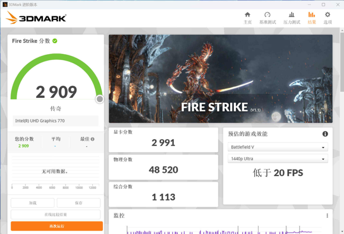Click the green validation checkmark icon
344x234 pixels.
click(x=55, y=41)
